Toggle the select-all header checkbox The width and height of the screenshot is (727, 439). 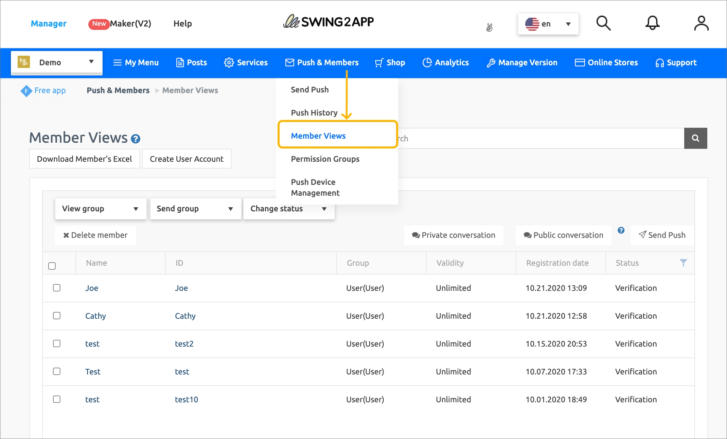52,266
